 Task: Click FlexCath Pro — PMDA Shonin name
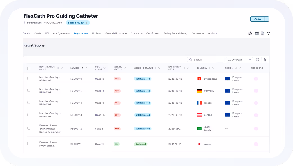[x=48, y=144]
